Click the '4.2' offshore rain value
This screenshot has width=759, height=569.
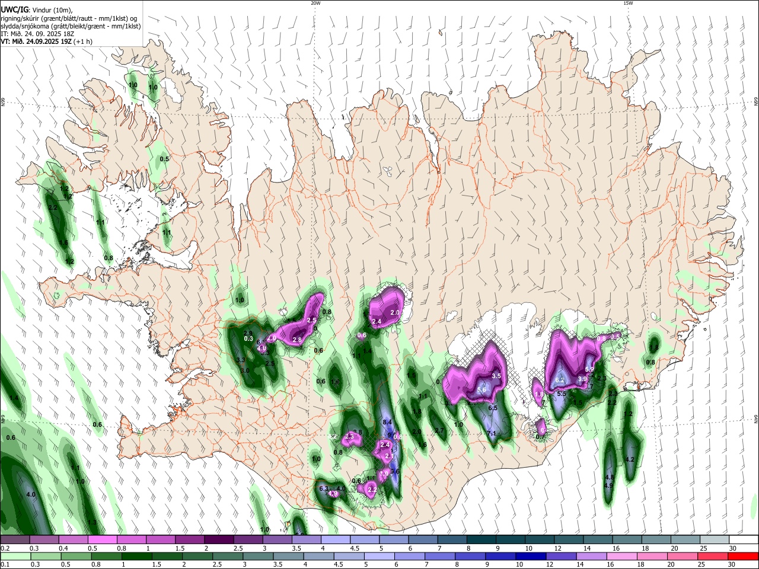630,459
